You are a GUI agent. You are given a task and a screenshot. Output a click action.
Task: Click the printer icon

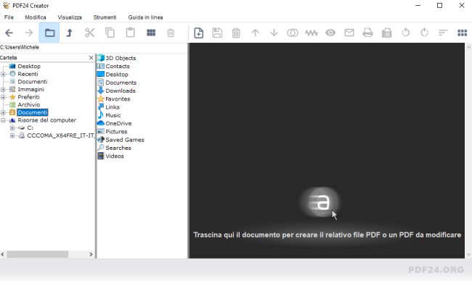368,33
